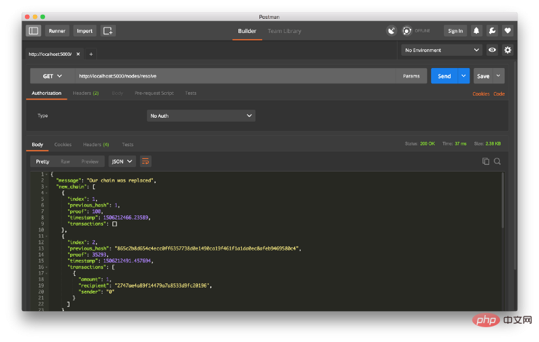
Task: Toggle line wrap icon in response
Action: [x=146, y=162]
